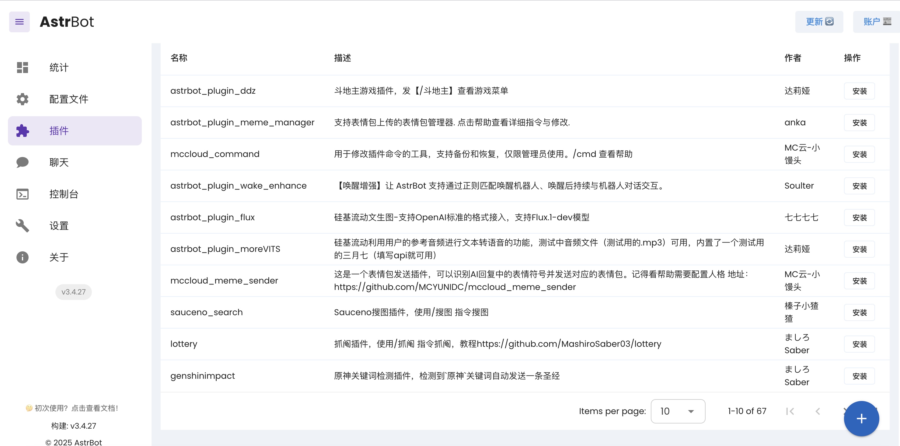Click the 描述 column header
The width and height of the screenshot is (900, 446).
pyautogui.click(x=342, y=58)
